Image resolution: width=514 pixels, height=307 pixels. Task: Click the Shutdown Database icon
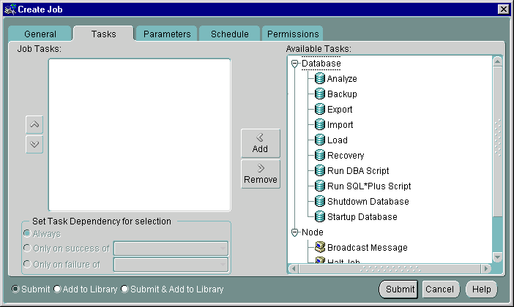point(320,201)
